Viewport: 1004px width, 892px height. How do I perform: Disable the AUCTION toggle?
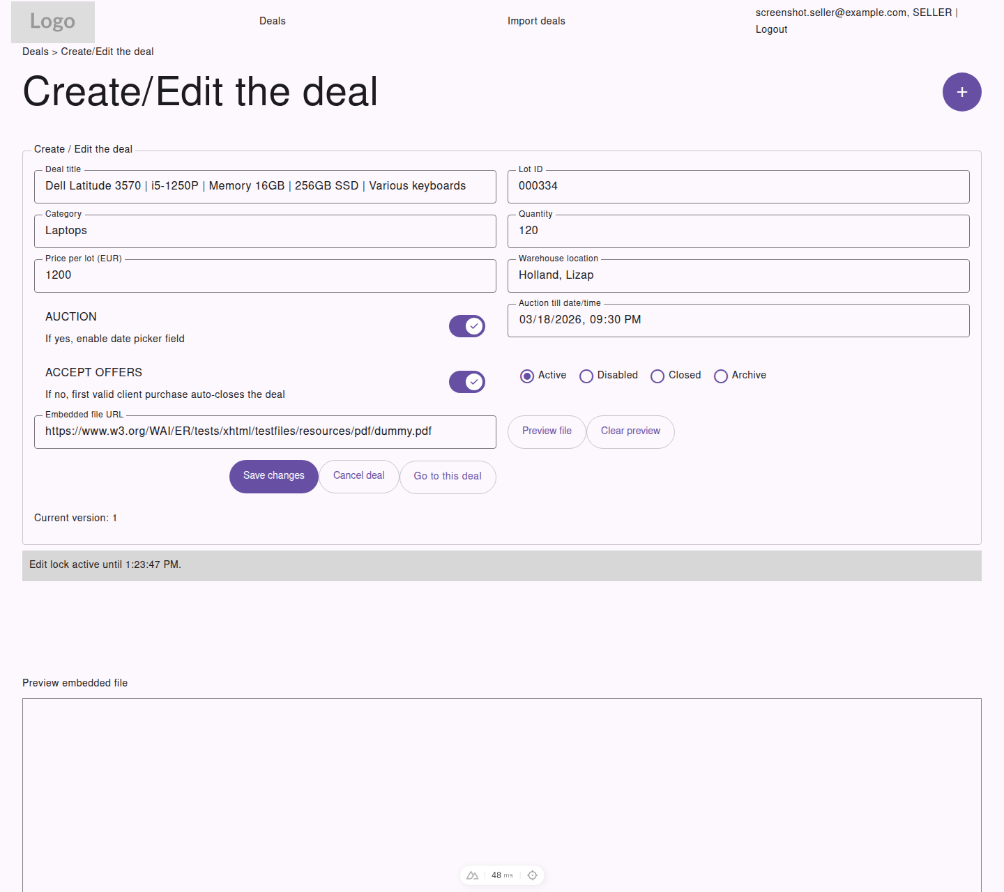click(x=466, y=325)
